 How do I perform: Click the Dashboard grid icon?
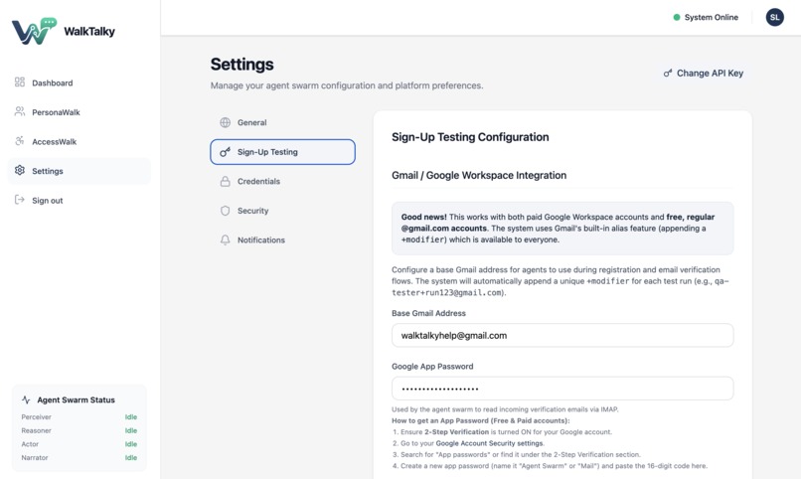(x=20, y=82)
